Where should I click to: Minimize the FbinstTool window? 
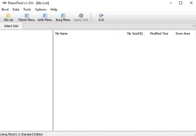coord(171,3)
